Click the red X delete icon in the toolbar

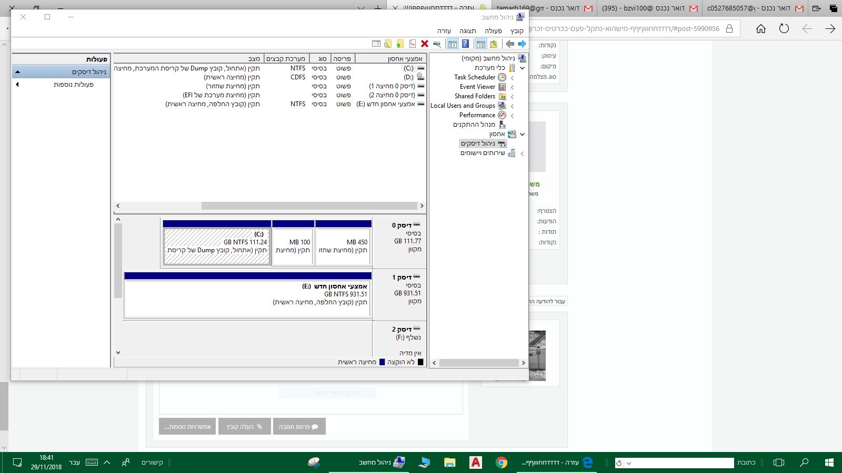coord(425,44)
